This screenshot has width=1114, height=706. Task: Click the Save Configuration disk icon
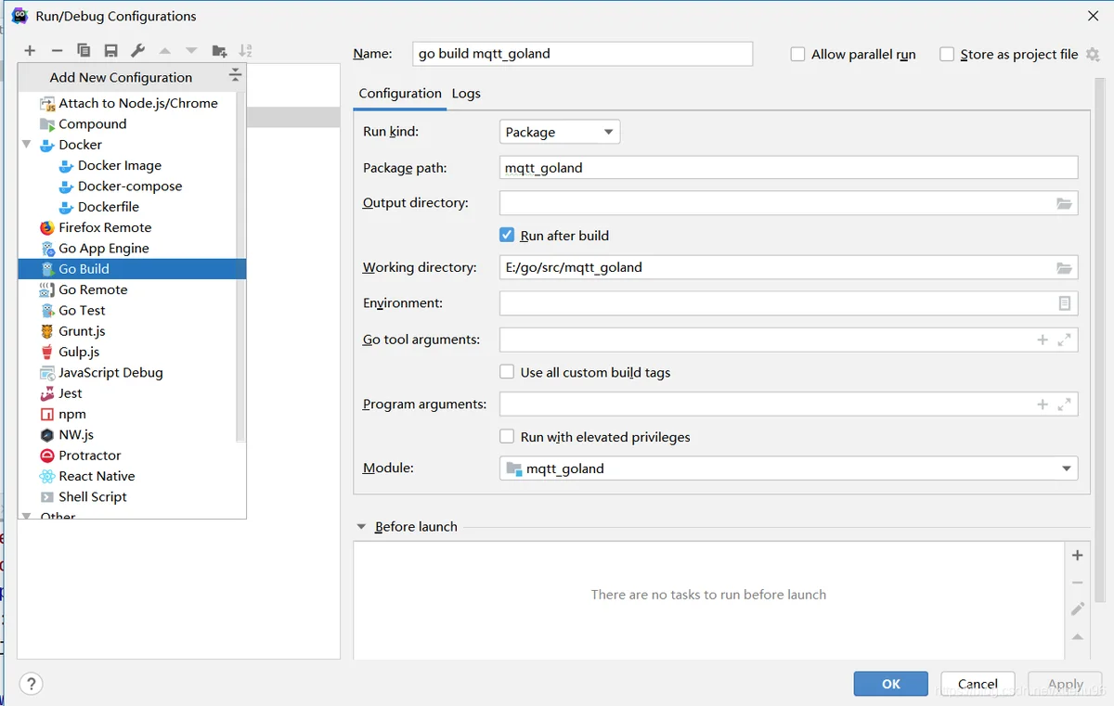(x=110, y=51)
